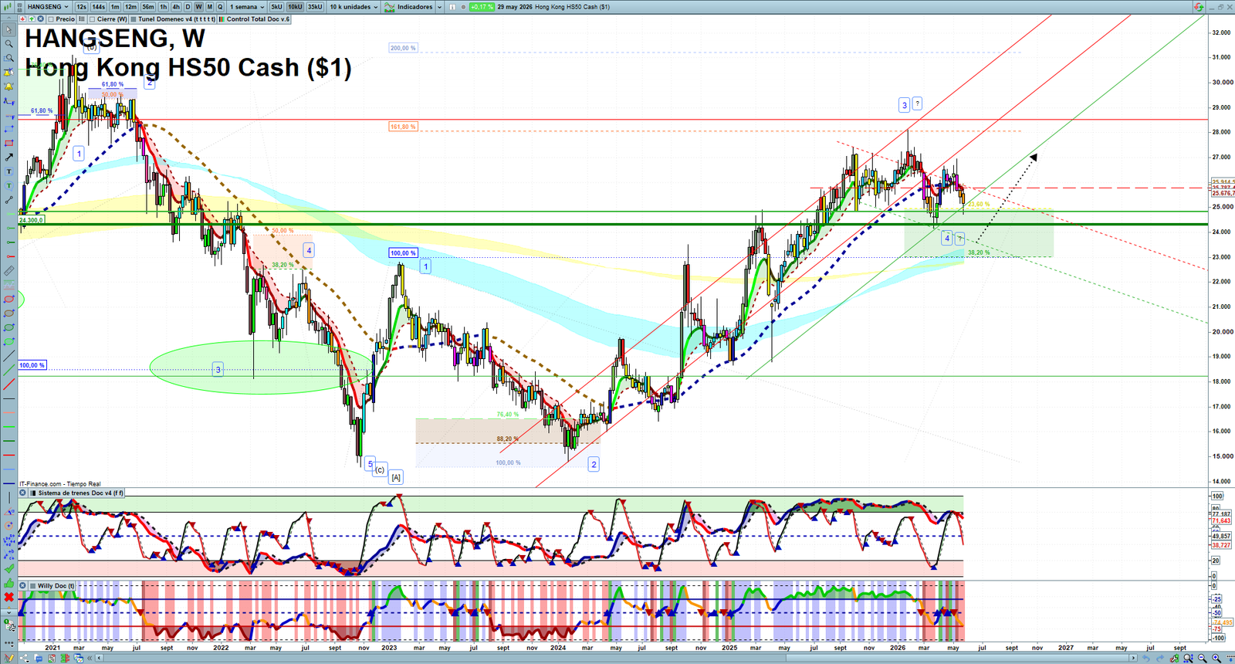Screen dimensions: 1235x664
Task: Select the plain T text tool
Action: [9, 171]
